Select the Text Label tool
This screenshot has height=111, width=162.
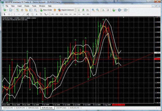(41, 14)
